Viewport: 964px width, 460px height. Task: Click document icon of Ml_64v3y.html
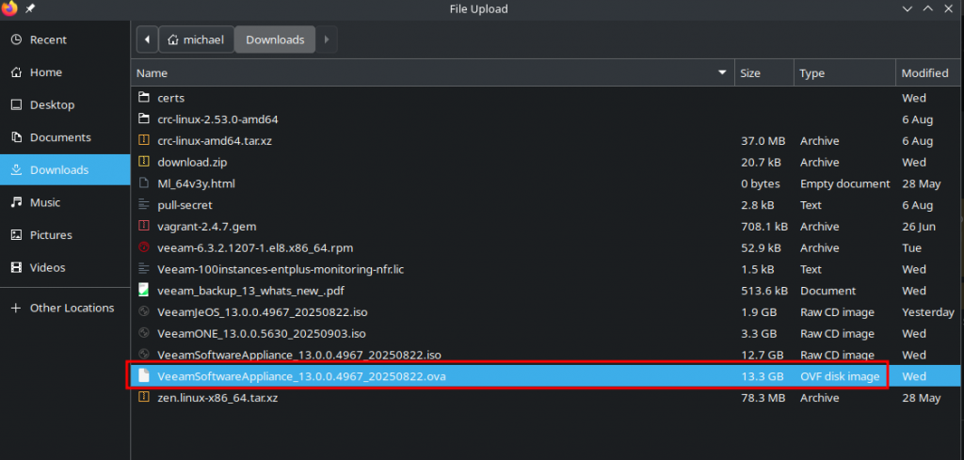tap(144, 183)
